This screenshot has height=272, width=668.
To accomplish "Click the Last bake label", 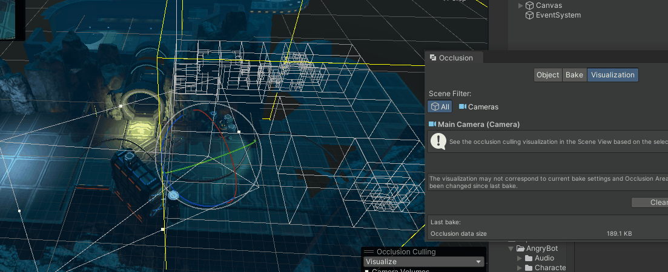I will tap(446, 222).
